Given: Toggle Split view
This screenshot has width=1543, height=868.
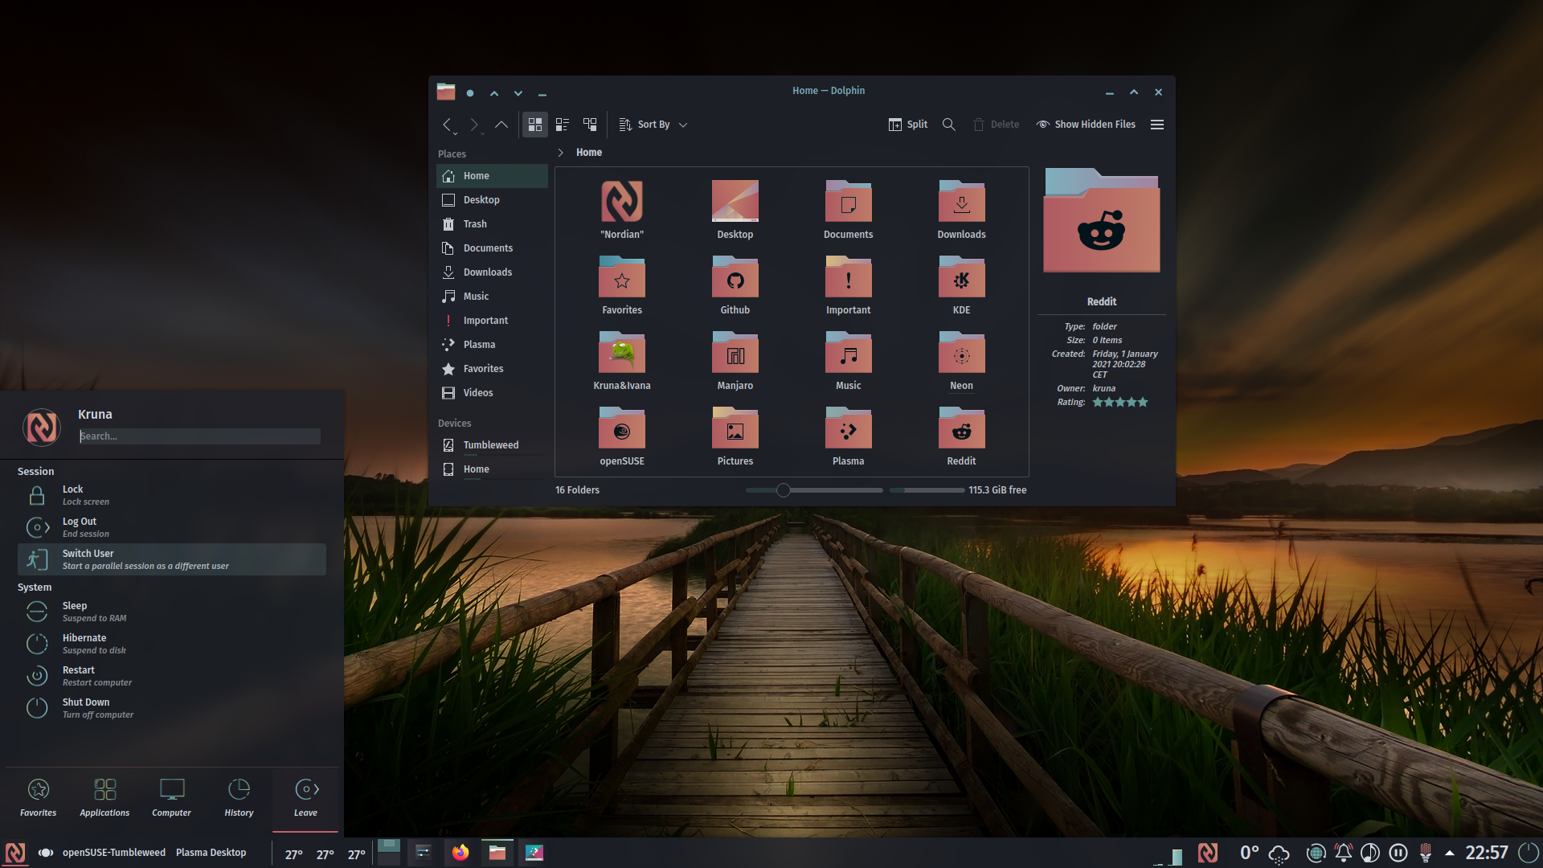Looking at the screenshot, I should [x=908, y=125].
